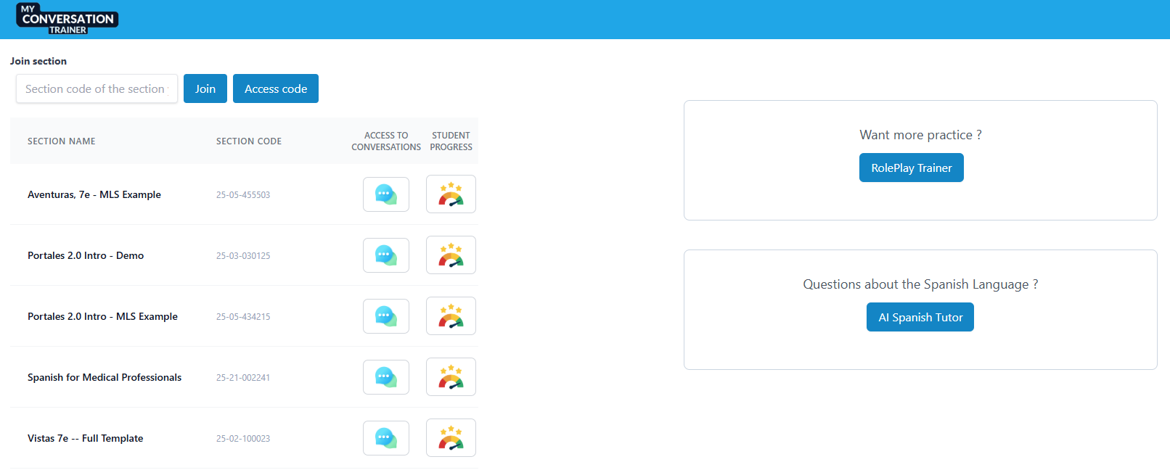
Task: Click 'Questions about the Spanish Language ?' text
Action: tap(920, 284)
